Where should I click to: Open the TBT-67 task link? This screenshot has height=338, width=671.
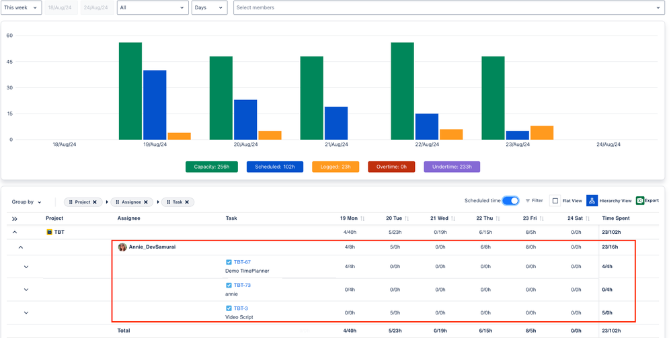pyautogui.click(x=242, y=263)
